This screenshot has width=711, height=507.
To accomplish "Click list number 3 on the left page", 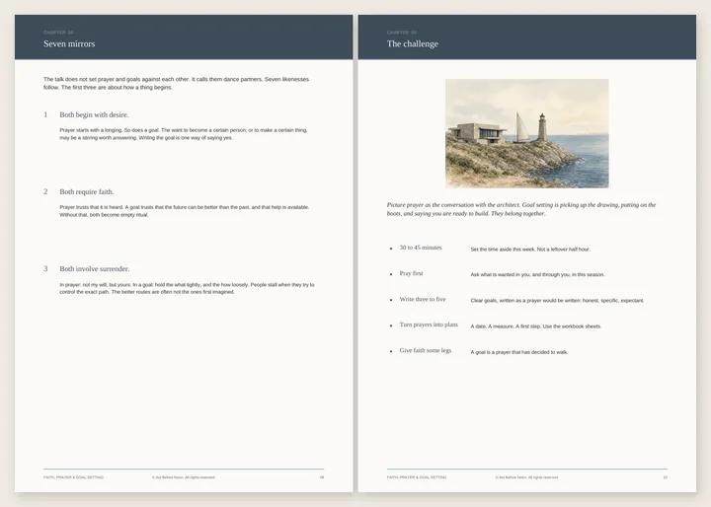I will [x=45, y=269].
